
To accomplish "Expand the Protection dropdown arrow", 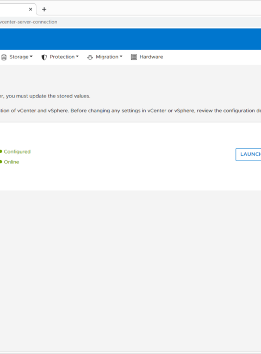I will tap(77, 57).
